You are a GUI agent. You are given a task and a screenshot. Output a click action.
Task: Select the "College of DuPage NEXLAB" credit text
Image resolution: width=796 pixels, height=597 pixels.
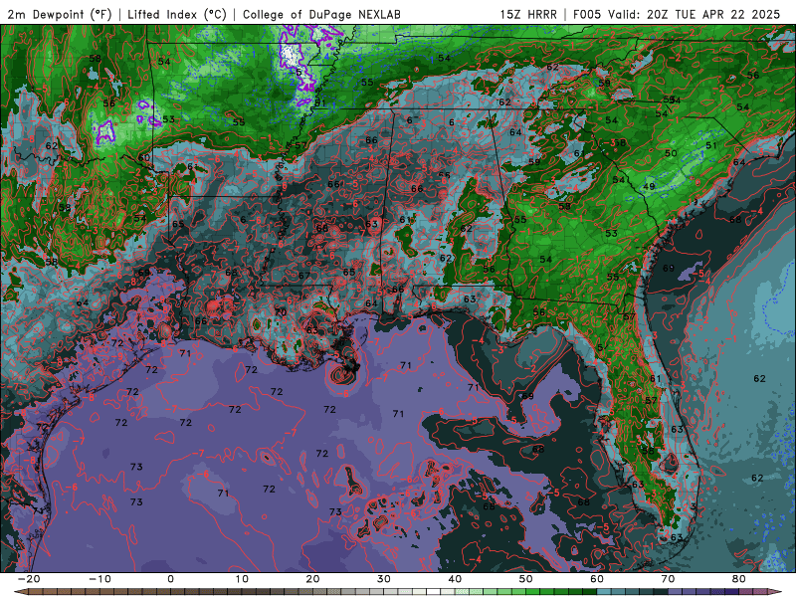(x=321, y=15)
